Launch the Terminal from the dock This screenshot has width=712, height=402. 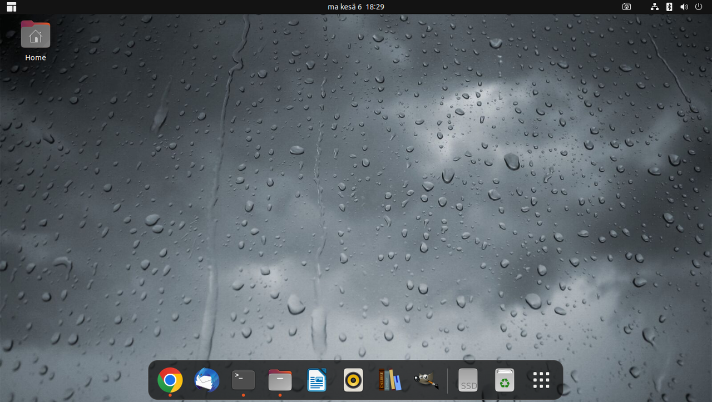(x=243, y=380)
